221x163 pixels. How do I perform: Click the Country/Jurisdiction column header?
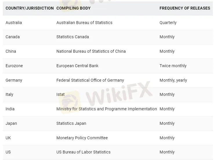(x=30, y=8)
